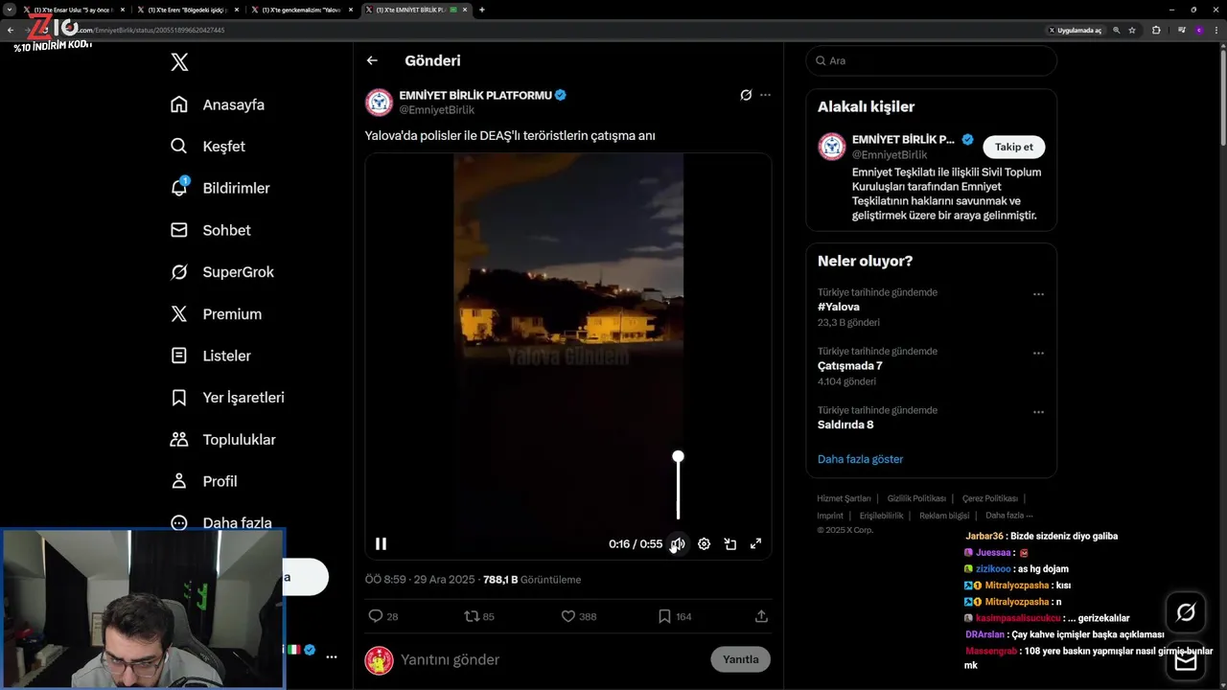Open the @EmniyetBirlik handle on post
The width and height of the screenshot is (1227, 690).
pyautogui.click(x=437, y=110)
